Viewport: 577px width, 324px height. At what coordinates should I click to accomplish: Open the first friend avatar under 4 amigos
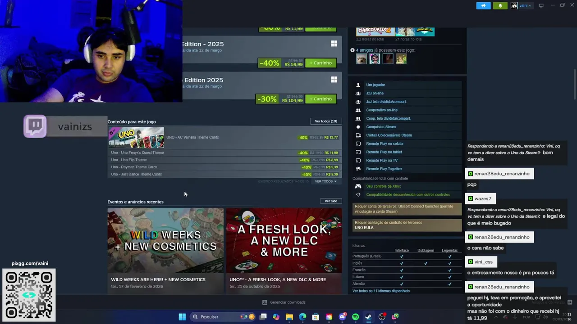point(362,59)
